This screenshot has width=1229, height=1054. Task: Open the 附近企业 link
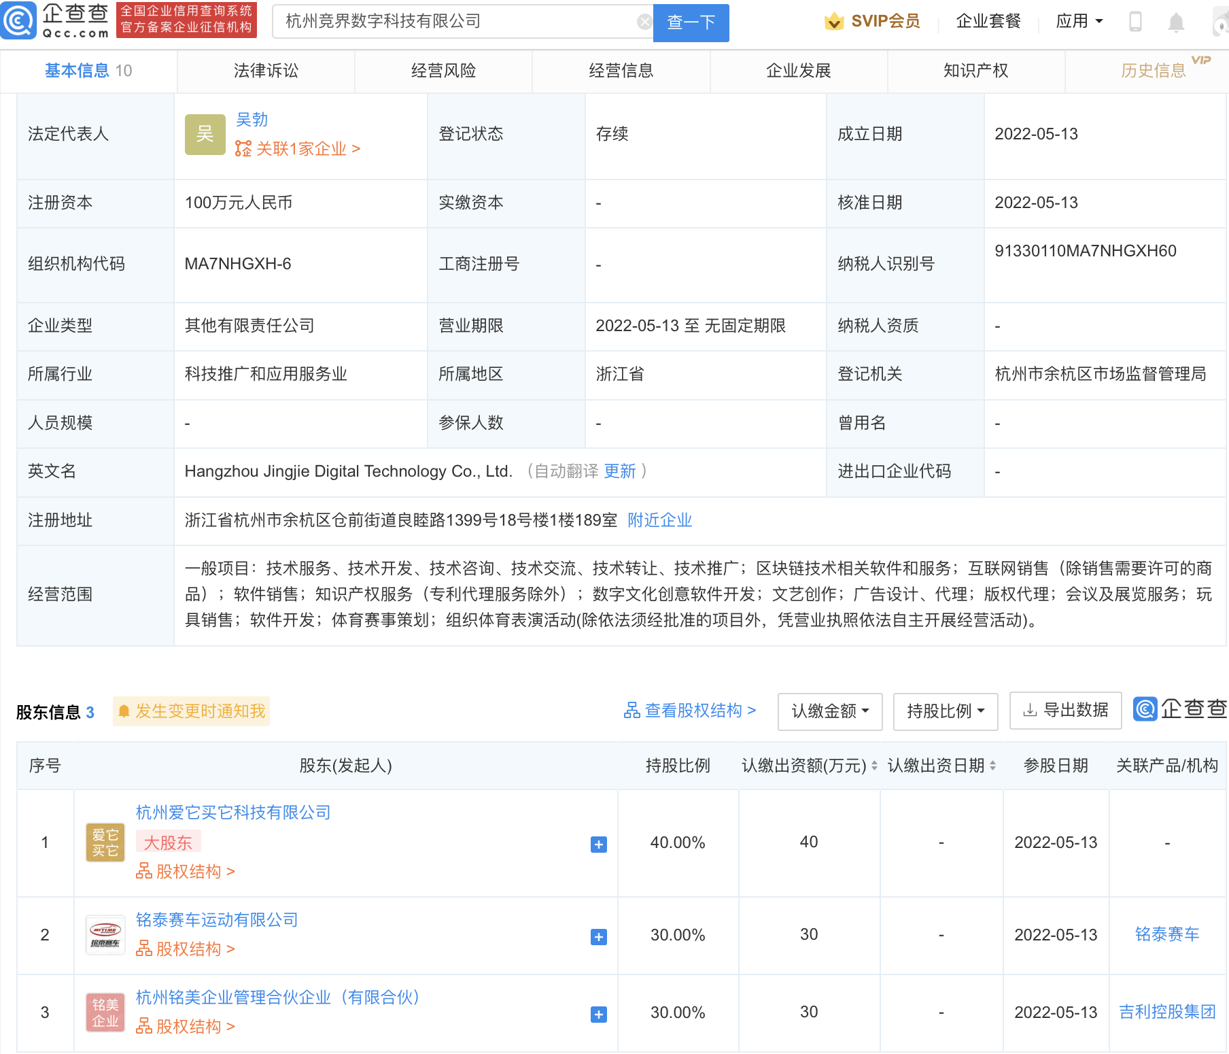pos(659,520)
